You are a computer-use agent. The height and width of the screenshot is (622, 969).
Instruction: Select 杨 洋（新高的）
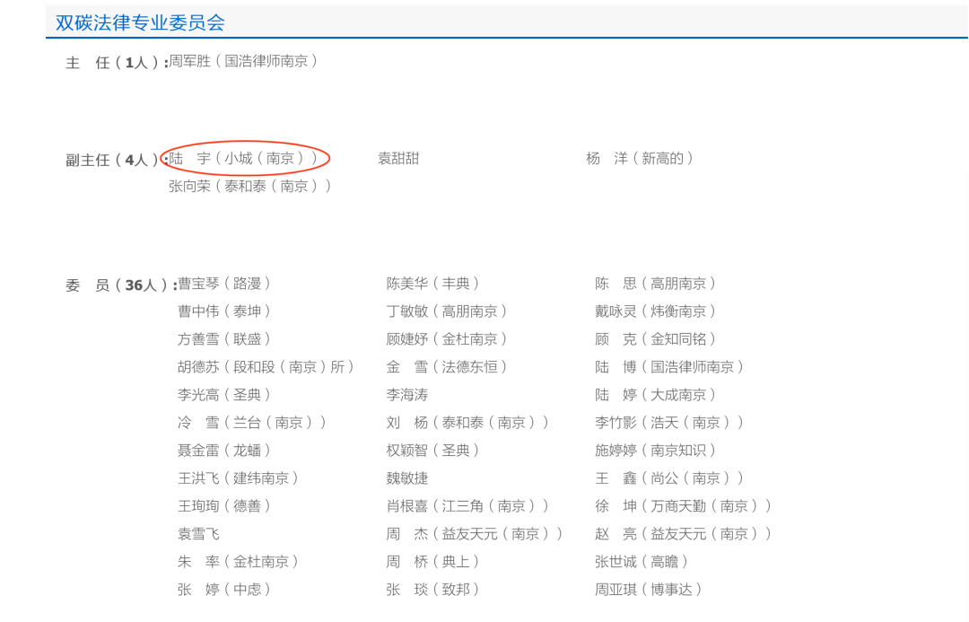pos(640,159)
